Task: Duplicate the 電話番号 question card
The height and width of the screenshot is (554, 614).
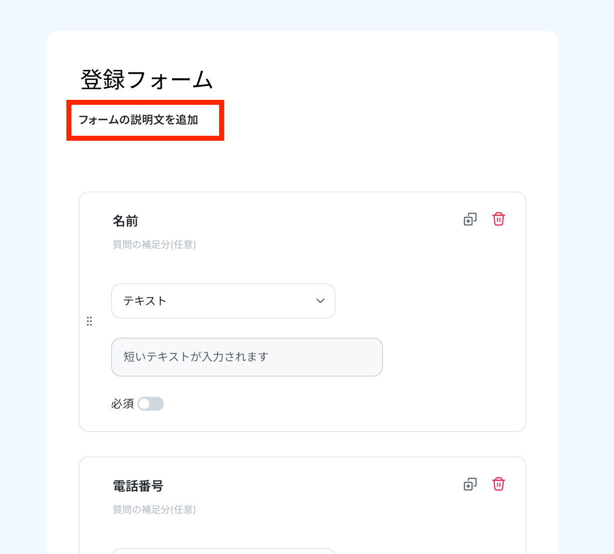Action: [x=470, y=484]
